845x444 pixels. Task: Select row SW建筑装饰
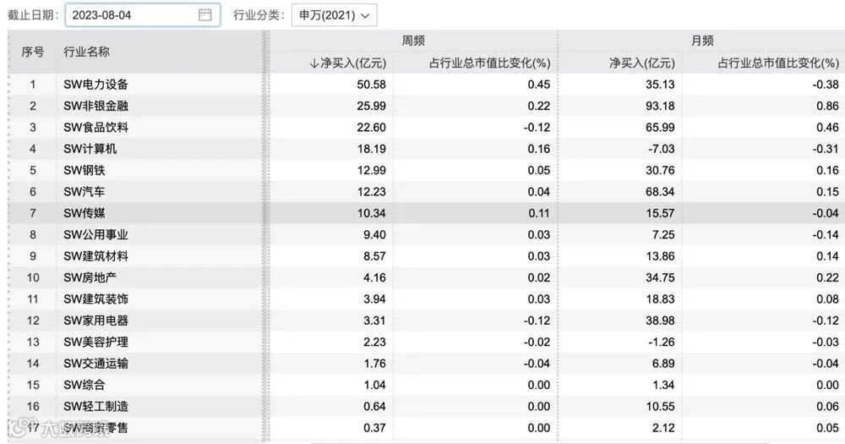[x=426, y=299]
